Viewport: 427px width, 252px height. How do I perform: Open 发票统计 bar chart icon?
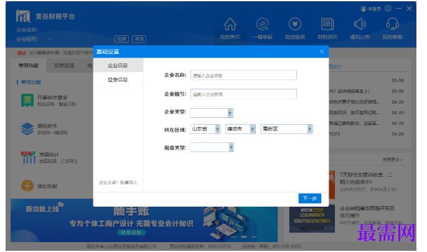(29, 157)
